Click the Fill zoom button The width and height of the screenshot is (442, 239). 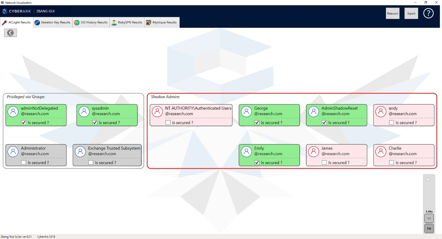tap(429, 229)
